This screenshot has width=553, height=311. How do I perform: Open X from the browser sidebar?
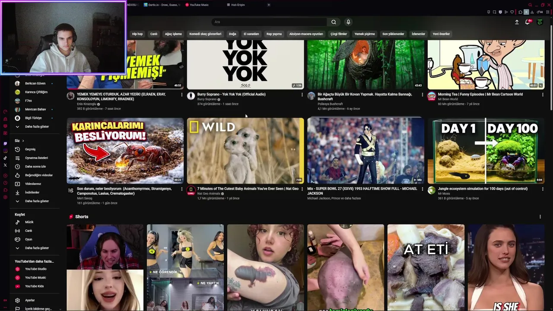click(5, 165)
